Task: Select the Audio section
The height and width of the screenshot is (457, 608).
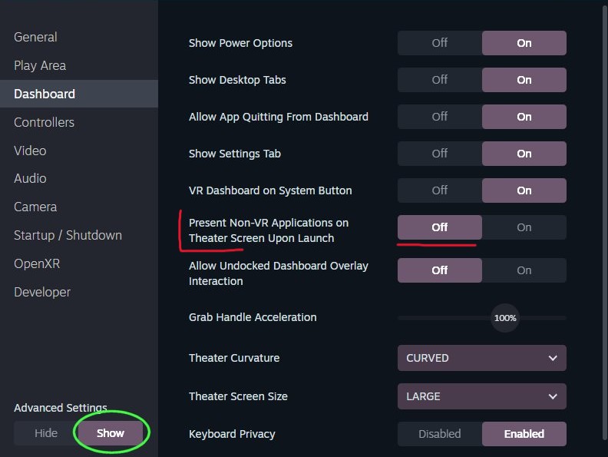Action: coord(30,178)
